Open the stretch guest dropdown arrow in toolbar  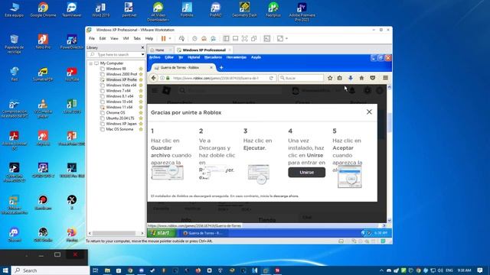286,38
